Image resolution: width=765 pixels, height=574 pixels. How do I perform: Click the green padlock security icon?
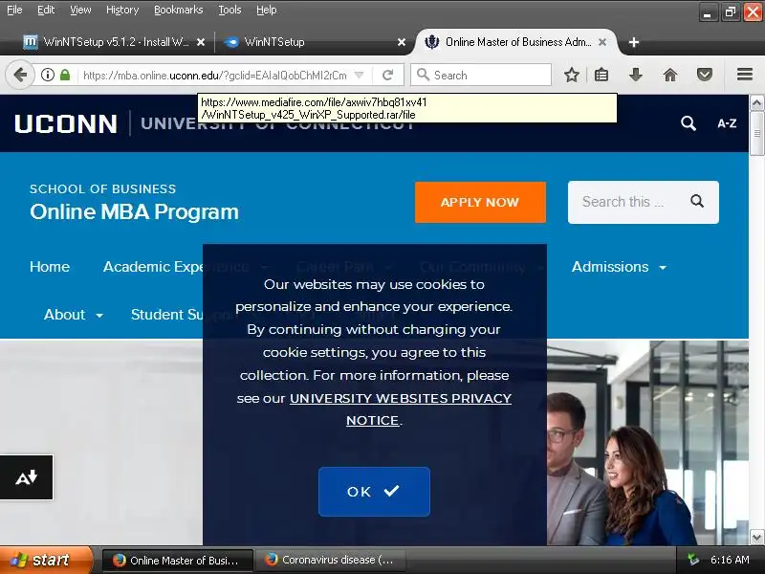coord(65,75)
